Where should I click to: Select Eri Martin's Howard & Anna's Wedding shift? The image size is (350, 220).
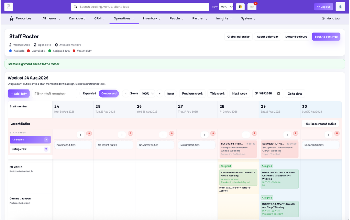[x=238, y=177]
